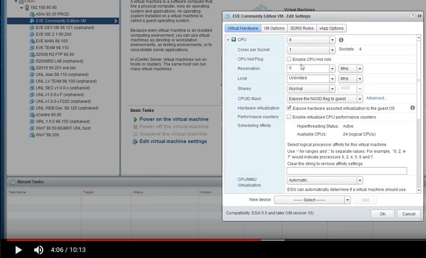Click the Hardware virtualization info icon
Image resolution: width=426 pixels, height=258 pixels.
pyautogui.click(x=412, y=108)
